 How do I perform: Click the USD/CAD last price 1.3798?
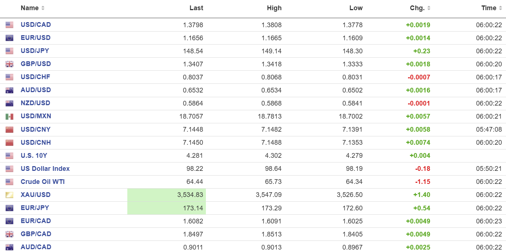click(194, 25)
